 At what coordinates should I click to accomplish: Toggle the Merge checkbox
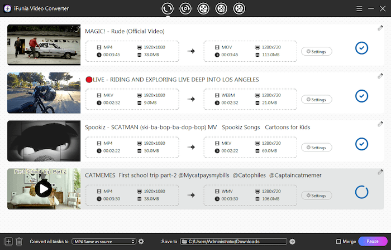tap(338, 242)
